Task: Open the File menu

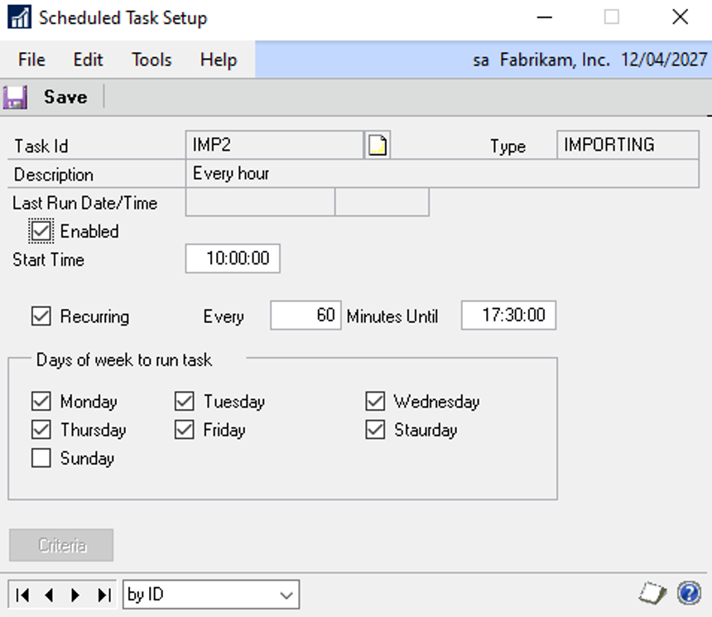Action: [31, 60]
